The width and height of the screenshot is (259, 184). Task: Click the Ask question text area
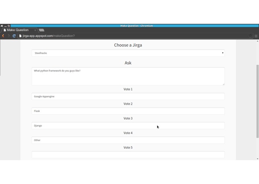(128, 76)
